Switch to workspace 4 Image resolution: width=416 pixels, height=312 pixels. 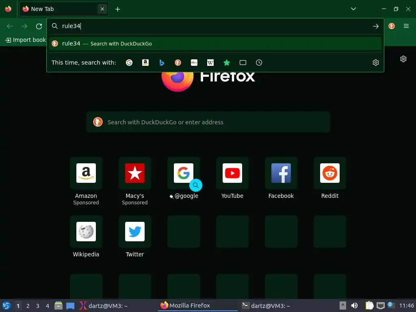tap(48, 306)
